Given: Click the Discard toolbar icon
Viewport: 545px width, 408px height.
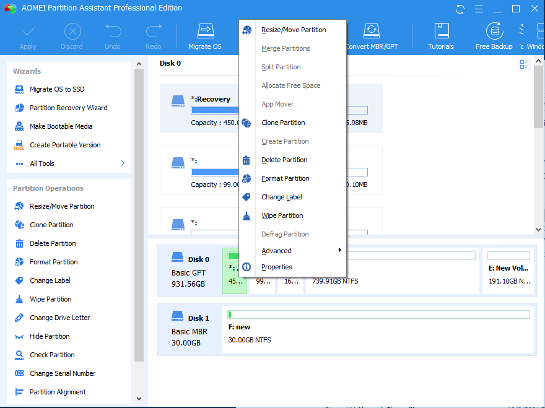Looking at the screenshot, I should (72, 32).
